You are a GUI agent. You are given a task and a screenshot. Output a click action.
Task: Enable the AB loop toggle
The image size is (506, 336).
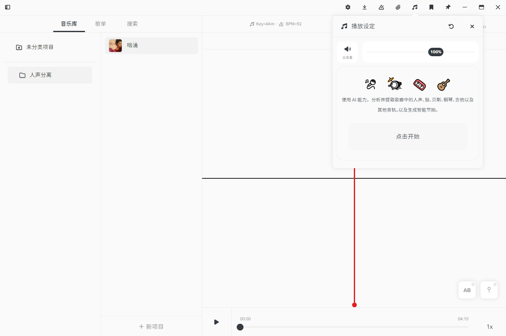(x=467, y=290)
